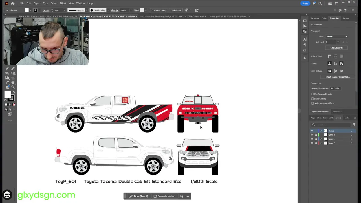The width and height of the screenshot is (361, 203).
Task: Hide Layer 3 with its eye icon
Action: (312, 135)
